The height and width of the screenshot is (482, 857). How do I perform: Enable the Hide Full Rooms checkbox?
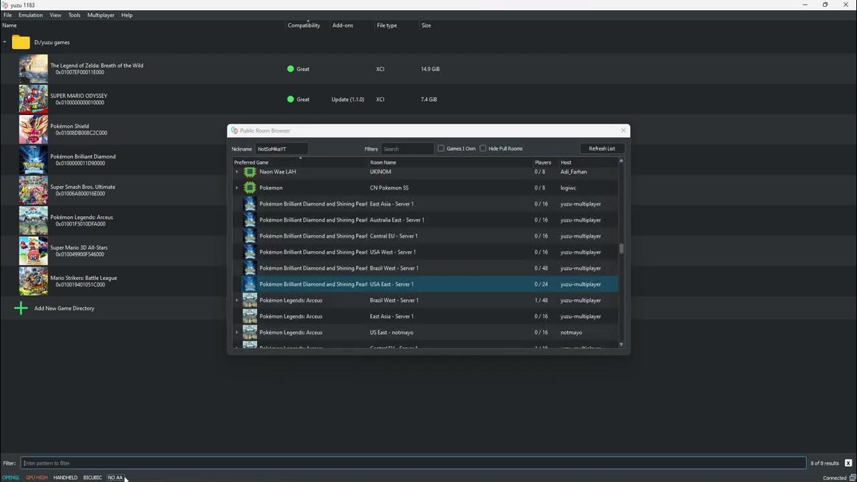(483, 149)
